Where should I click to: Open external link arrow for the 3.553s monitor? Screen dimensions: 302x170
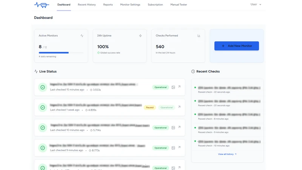[x=179, y=87]
